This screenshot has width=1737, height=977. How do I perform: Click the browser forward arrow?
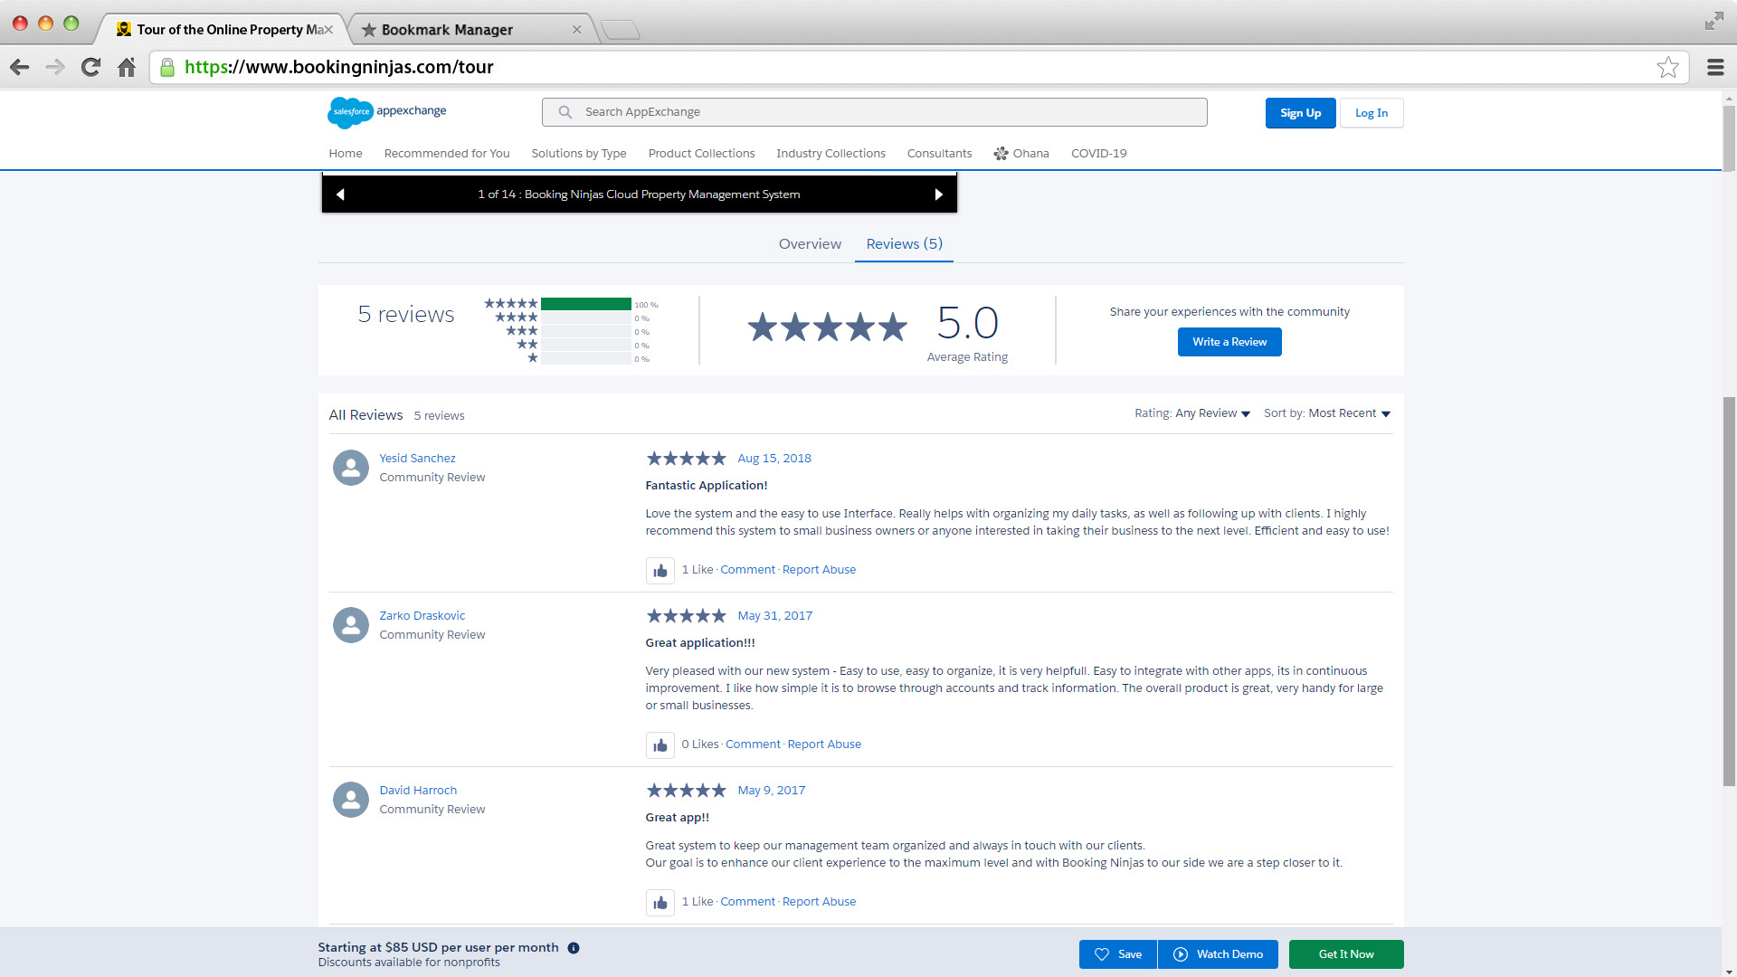55,67
